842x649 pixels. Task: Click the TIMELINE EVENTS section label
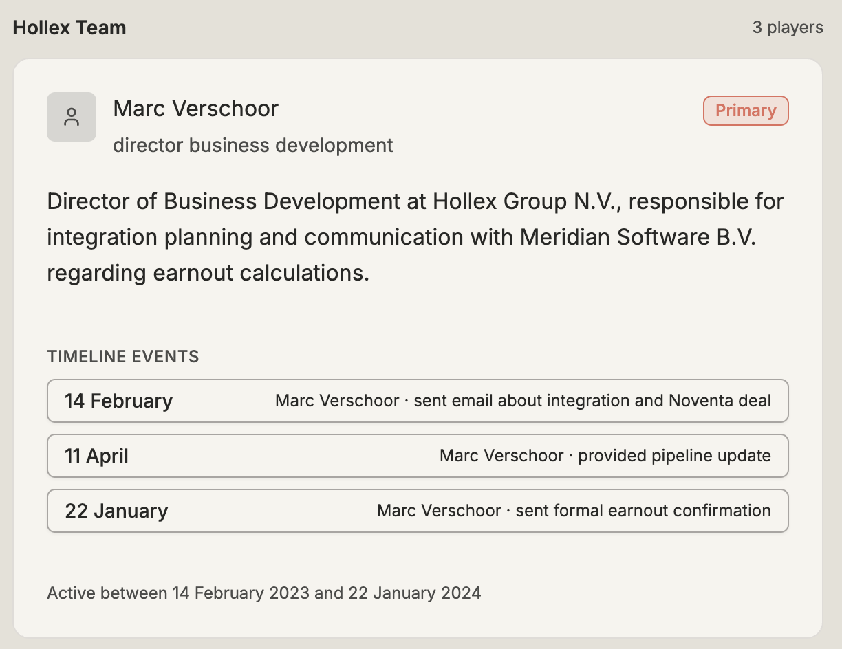123,357
